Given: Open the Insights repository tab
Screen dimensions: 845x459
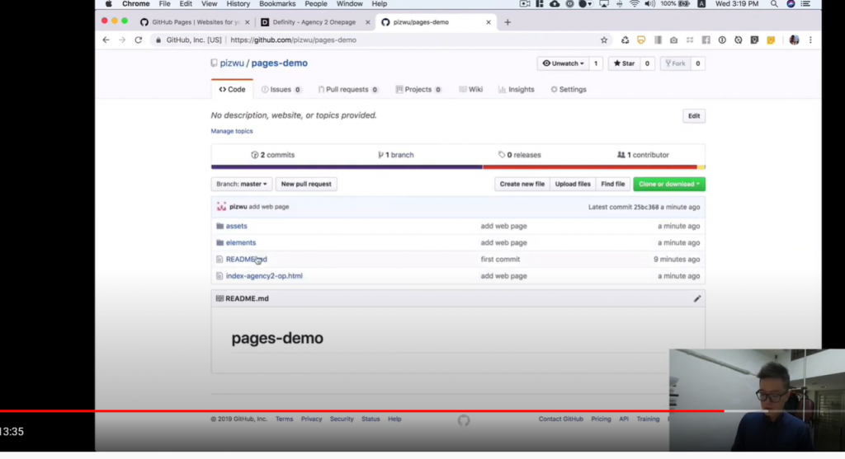Looking at the screenshot, I should pos(517,89).
